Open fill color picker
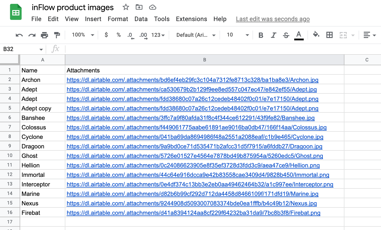381x230 pixels. (x=316, y=35)
